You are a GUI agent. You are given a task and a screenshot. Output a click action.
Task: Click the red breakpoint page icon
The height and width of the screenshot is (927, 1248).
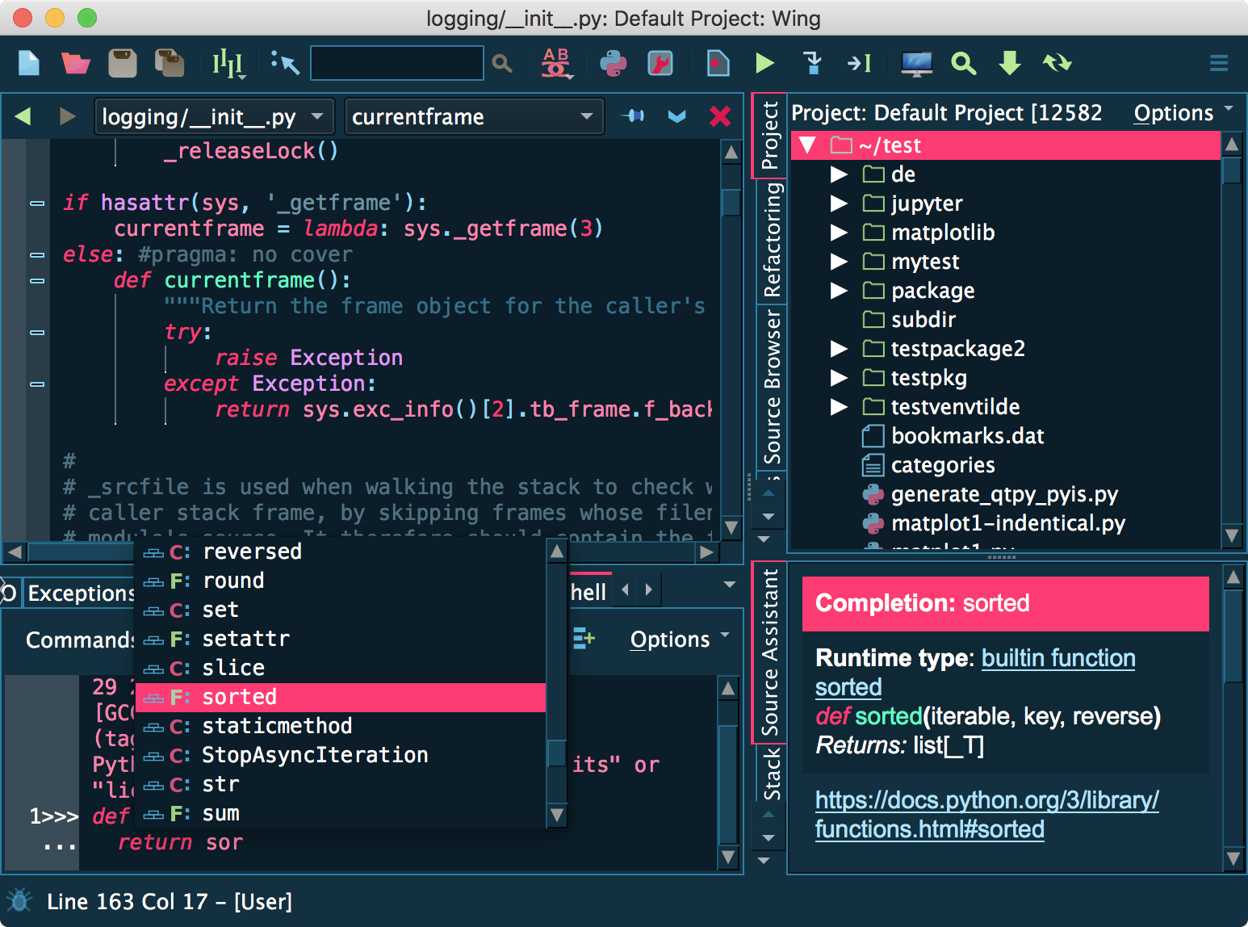coord(718,63)
